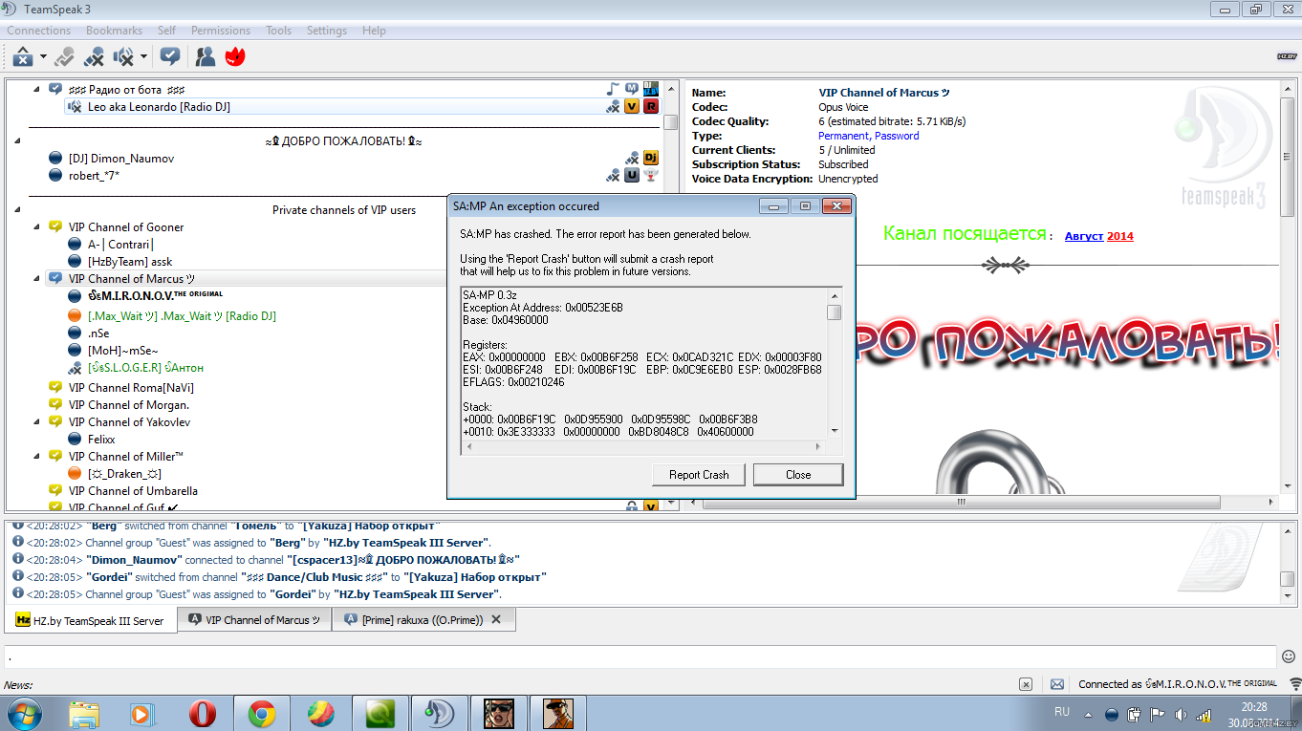Toggle mute speakers in the toolbar
This screenshot has width=1302, height=731.
(123, 57)
